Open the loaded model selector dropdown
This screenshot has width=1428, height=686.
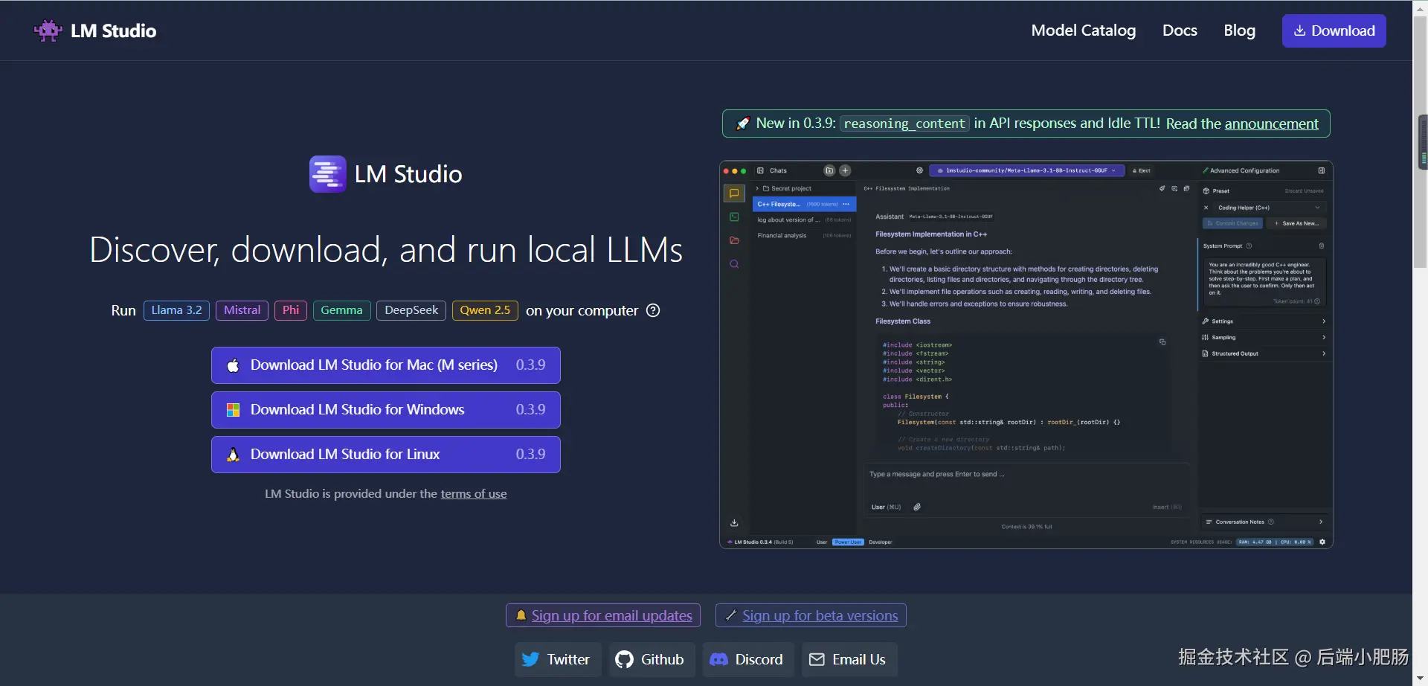click(1027, 170)
